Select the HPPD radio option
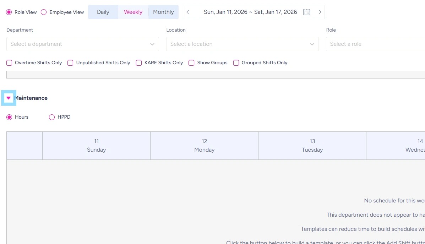Image resolution: width=425 pixels, height=244 pixels. [52, 117]
